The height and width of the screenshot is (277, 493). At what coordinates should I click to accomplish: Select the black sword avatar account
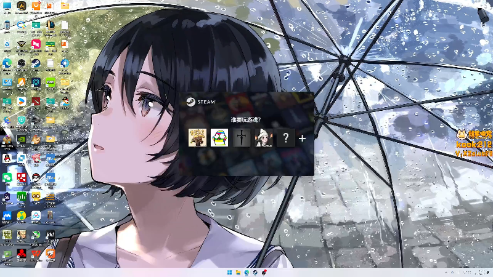[x=242, y=137]
